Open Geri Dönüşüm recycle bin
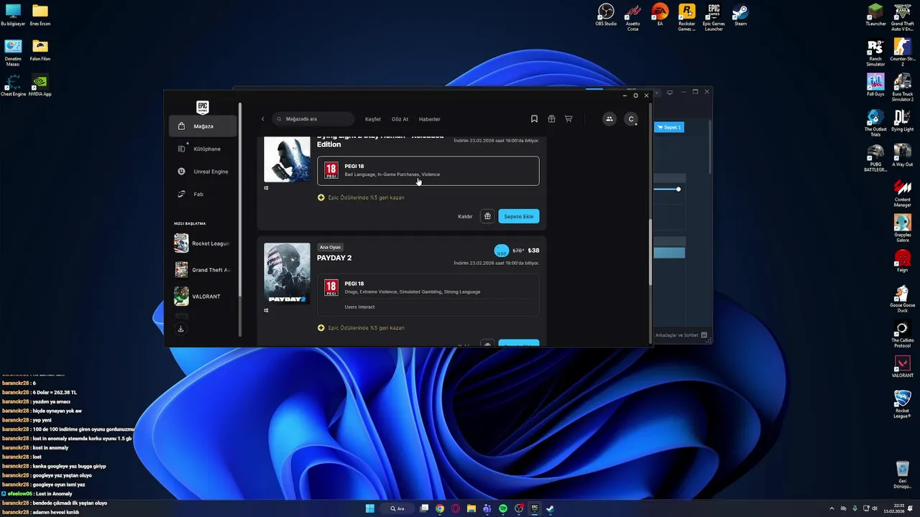Viewport: 920px width, 517px height. (903, 475)
